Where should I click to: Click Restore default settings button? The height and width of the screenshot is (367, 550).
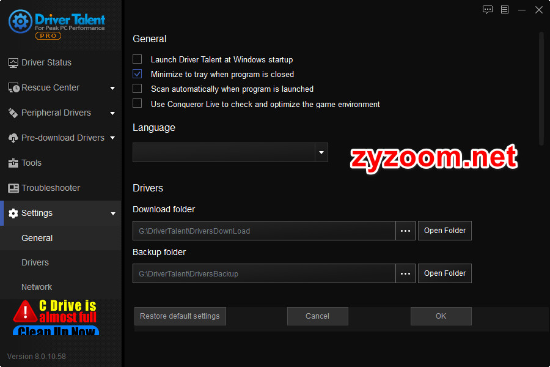[180, 316]
